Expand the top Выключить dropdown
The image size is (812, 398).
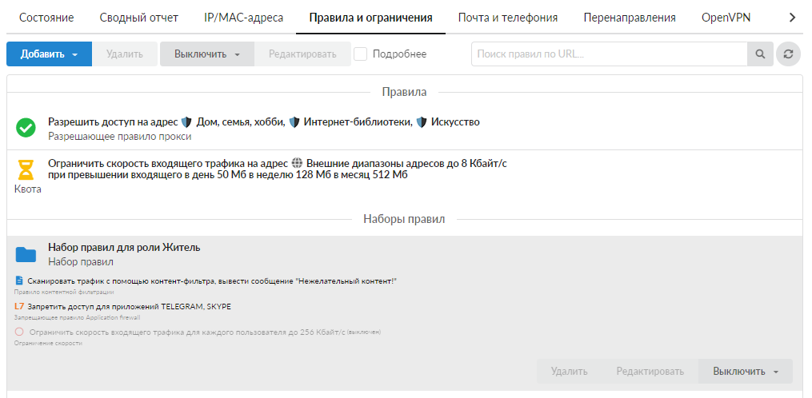207,54
